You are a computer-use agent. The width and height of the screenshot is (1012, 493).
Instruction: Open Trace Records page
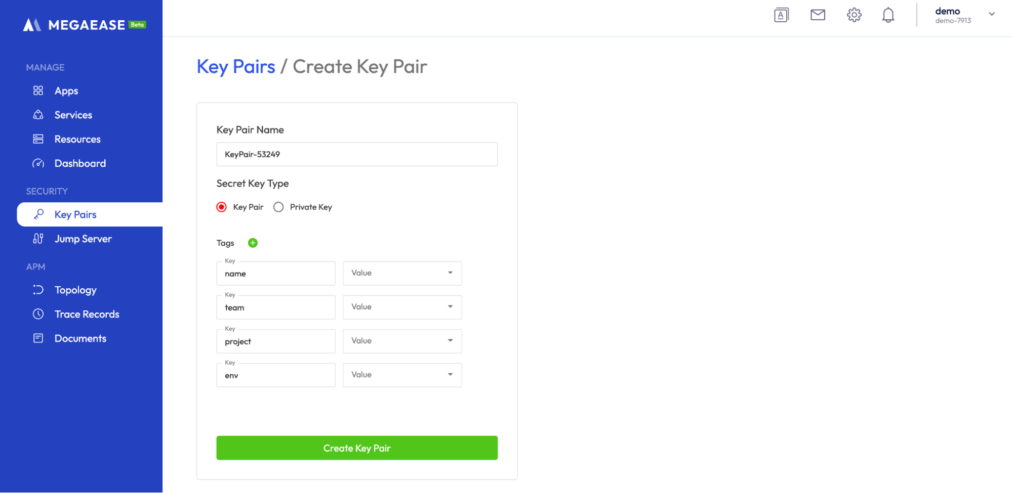[x=87, y=315]
